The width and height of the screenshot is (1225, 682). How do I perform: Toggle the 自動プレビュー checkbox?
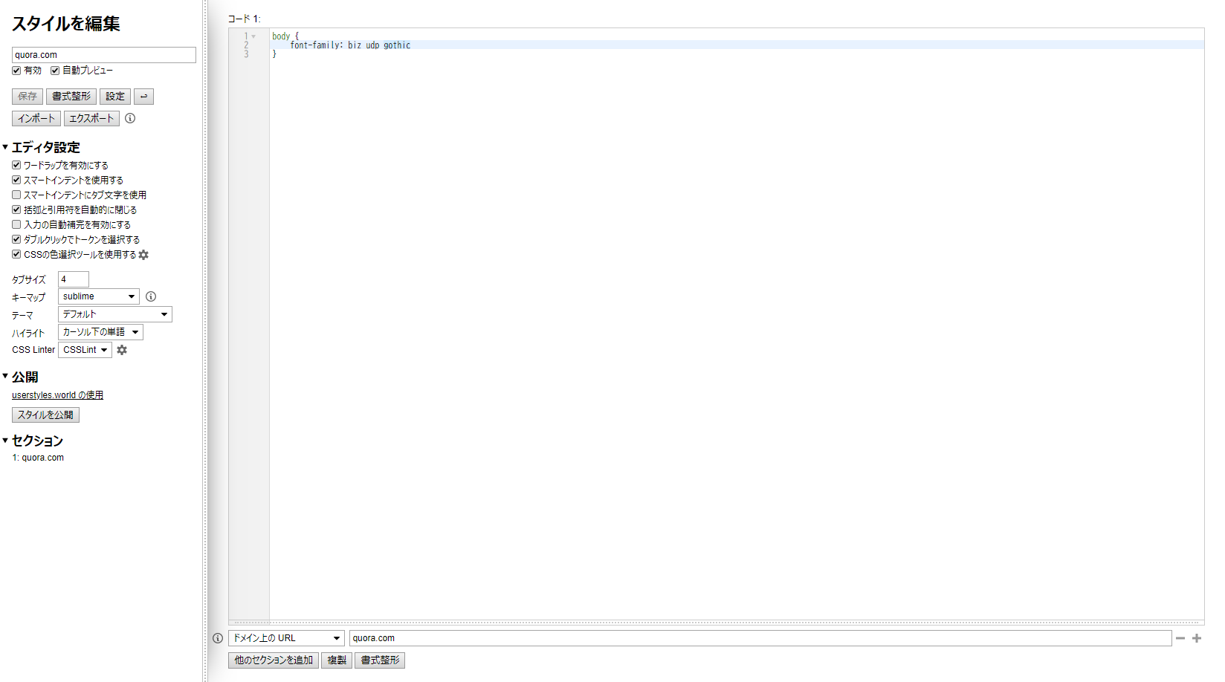(x=55, y=71)
